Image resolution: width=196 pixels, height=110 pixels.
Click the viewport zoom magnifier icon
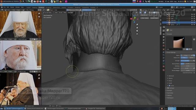(137, 24)
